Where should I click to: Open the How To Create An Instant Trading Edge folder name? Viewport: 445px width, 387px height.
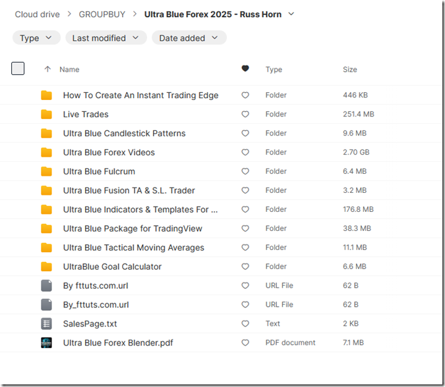[x=141, y=95]
